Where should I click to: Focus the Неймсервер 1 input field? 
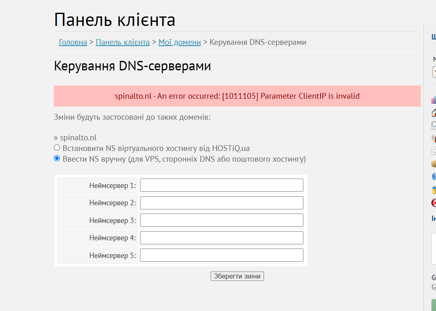point(222,185)
